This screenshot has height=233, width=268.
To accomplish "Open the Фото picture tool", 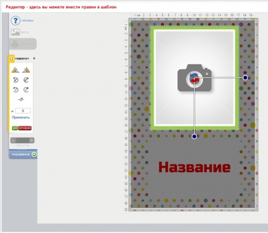I will pos(15,32).
